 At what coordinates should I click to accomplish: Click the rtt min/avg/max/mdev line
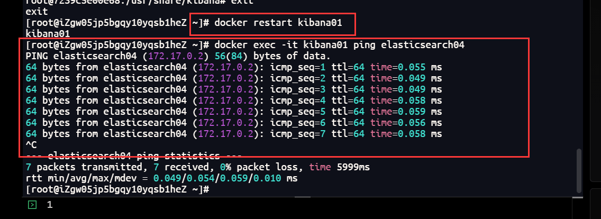162,178
